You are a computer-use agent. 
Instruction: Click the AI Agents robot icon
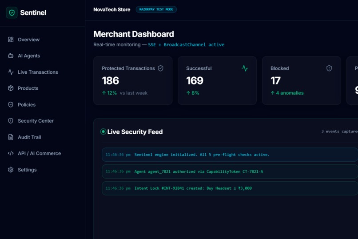(11, 56)
